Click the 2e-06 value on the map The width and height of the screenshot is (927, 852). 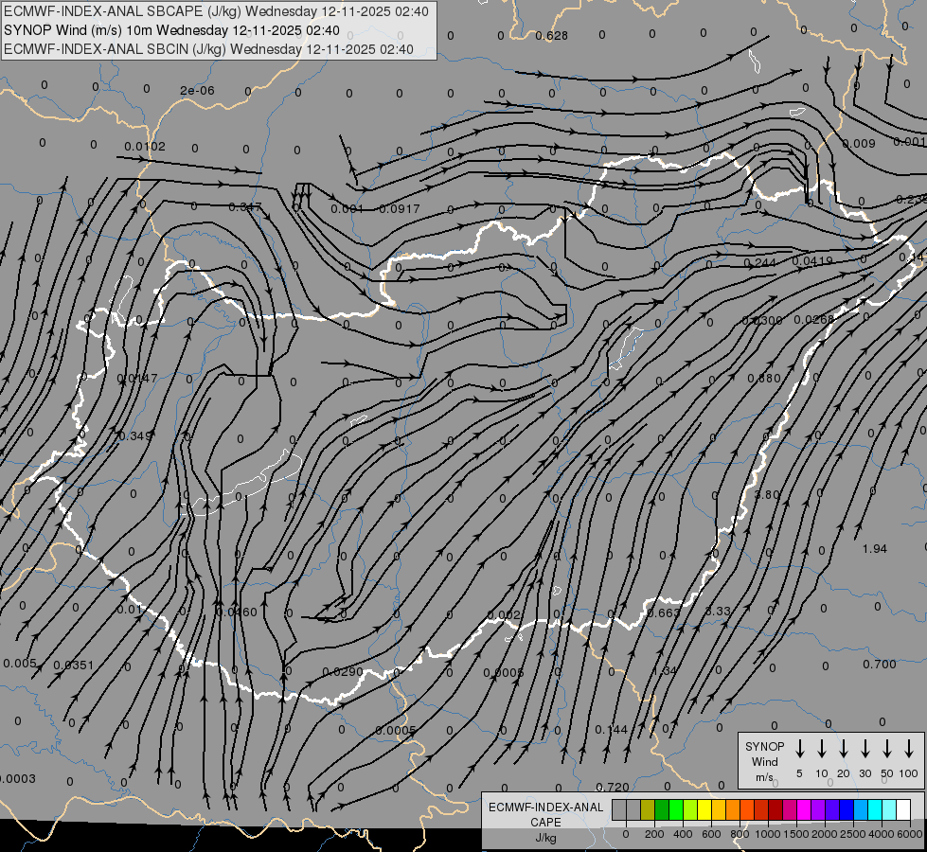197,91
